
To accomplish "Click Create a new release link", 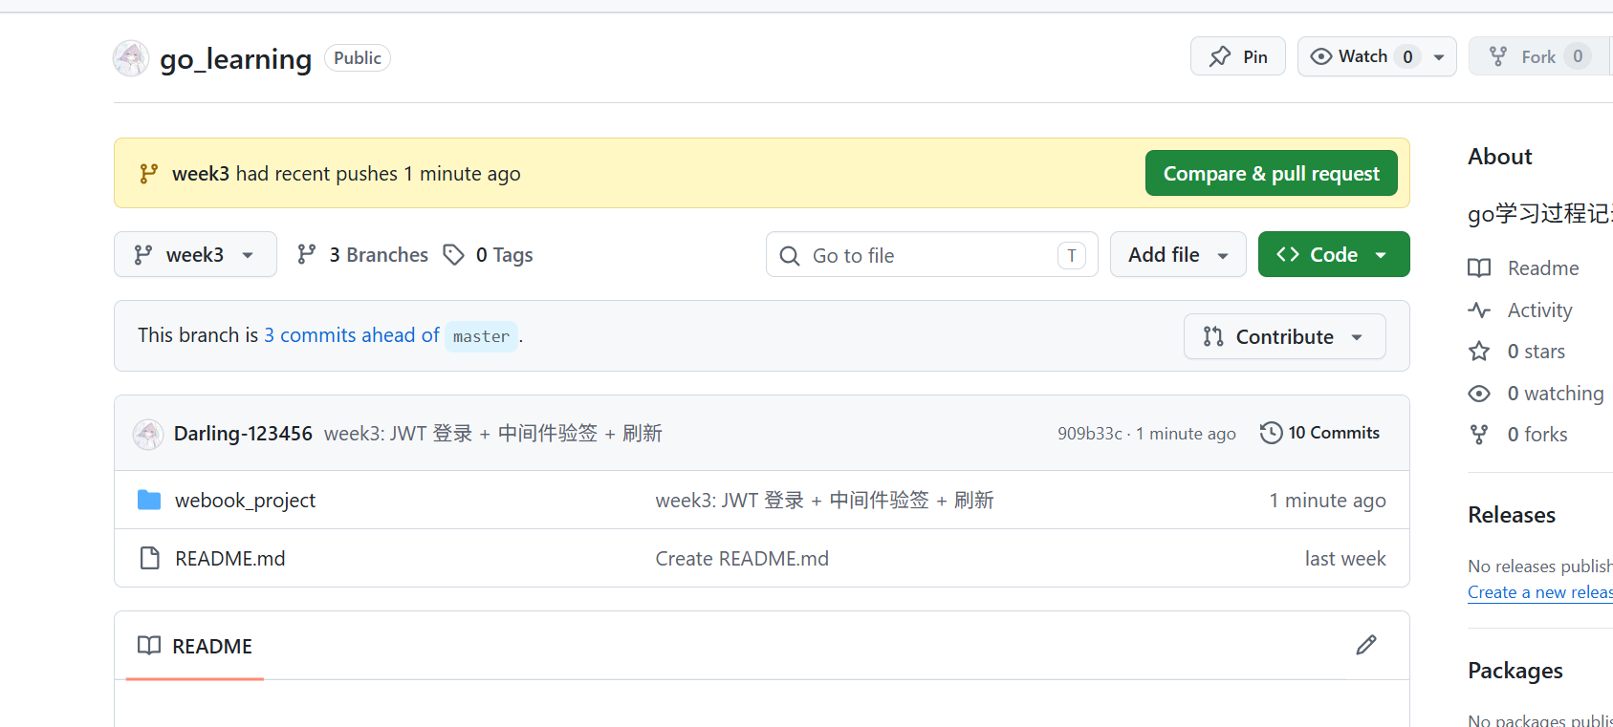I will tap(1540, 592).
